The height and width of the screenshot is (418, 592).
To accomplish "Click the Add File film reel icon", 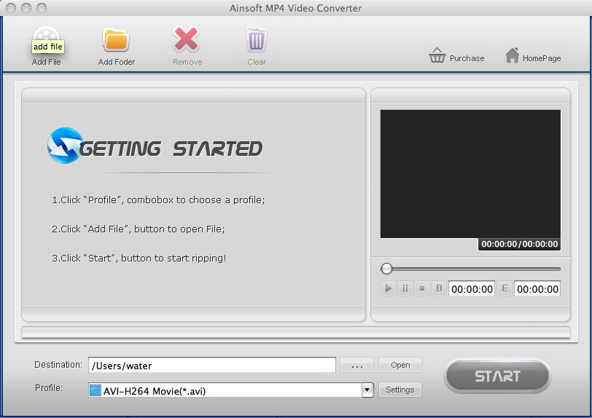I will pos(47,36).
